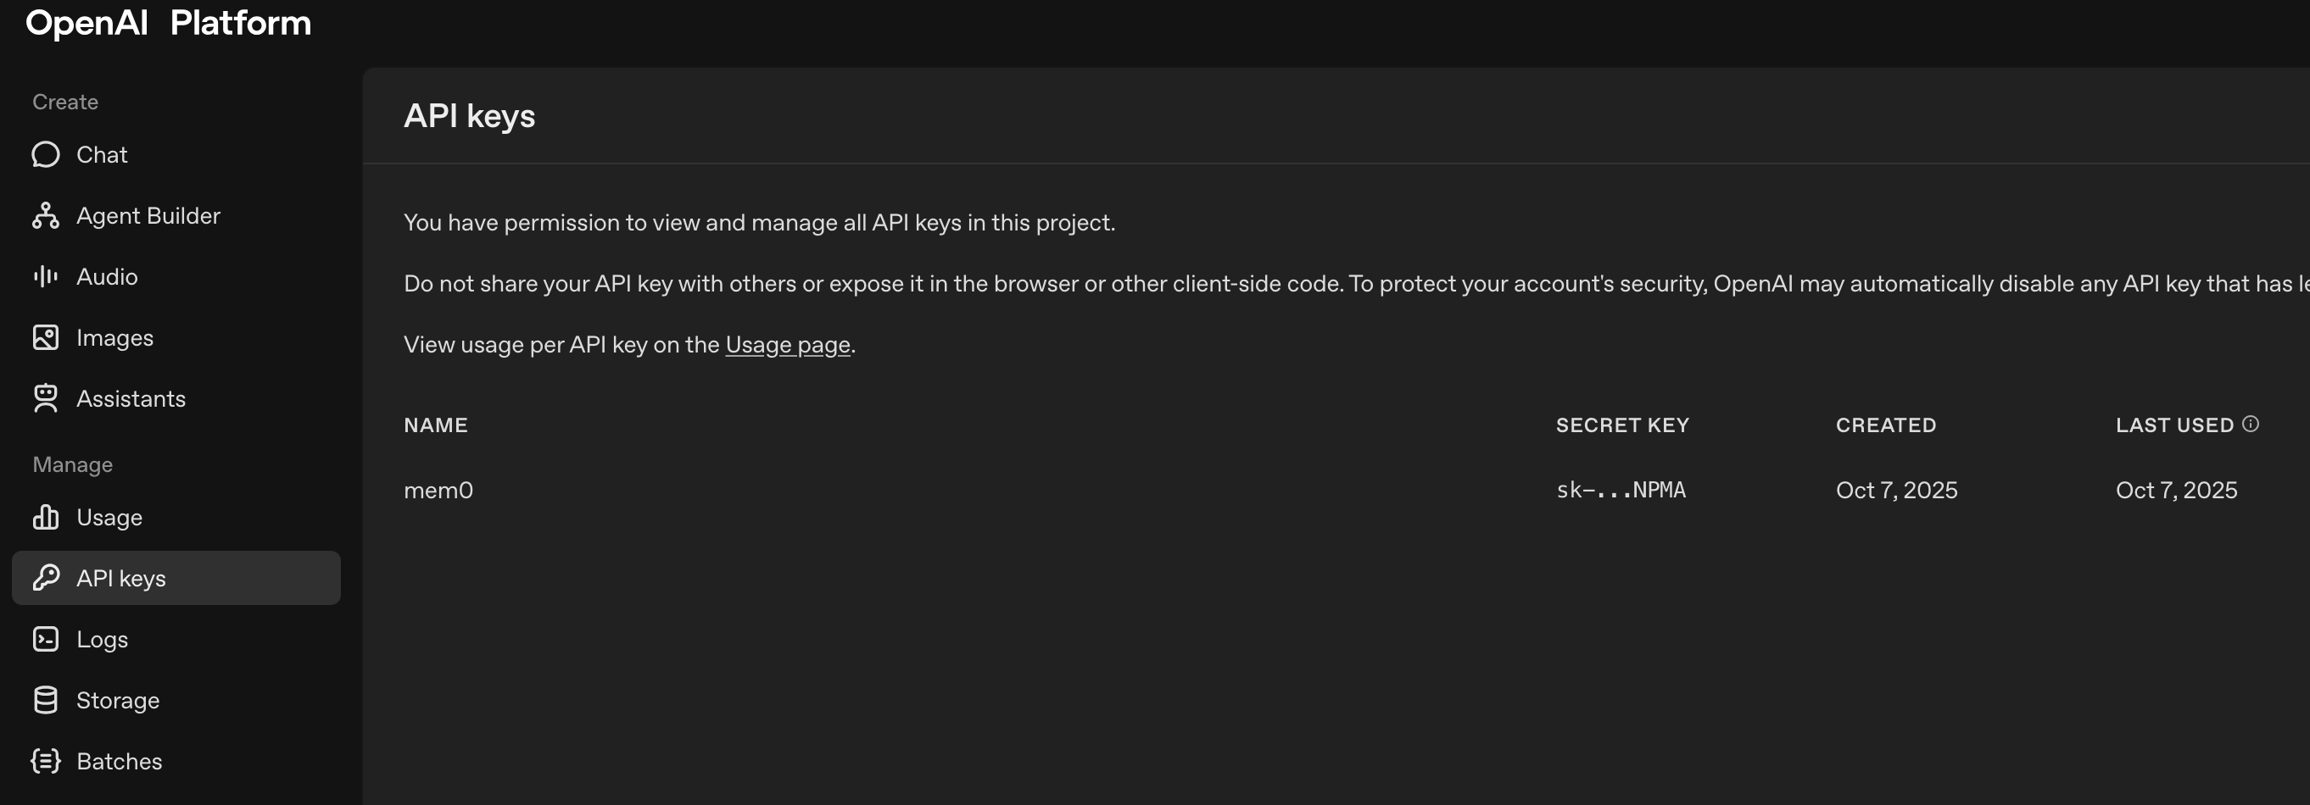Click the CREATED column header
The height and width of the screenshot is (805, 2310).
click(1885, 425)
